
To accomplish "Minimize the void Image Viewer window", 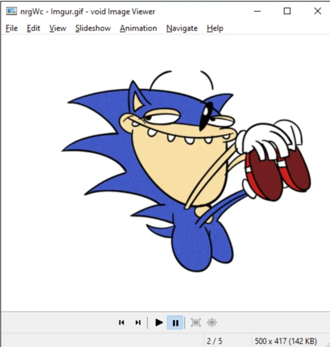I will tap(257, 11).
